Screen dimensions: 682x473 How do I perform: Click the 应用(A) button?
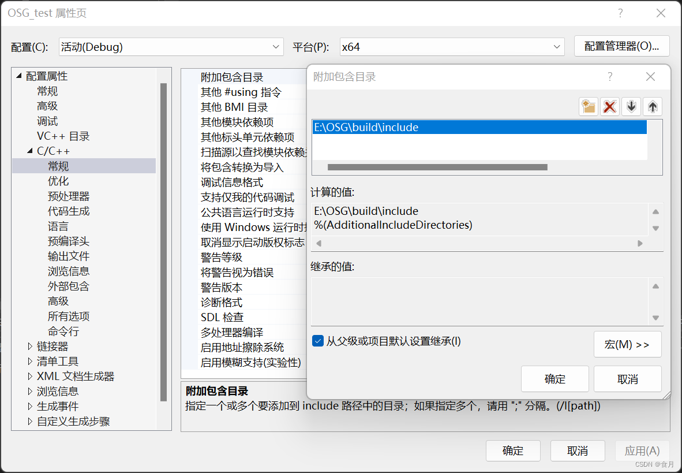click(x=642, y=450)
